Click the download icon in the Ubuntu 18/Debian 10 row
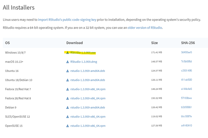Image resolution: width=208 pixels, height=138 pixels. [67, 80]
